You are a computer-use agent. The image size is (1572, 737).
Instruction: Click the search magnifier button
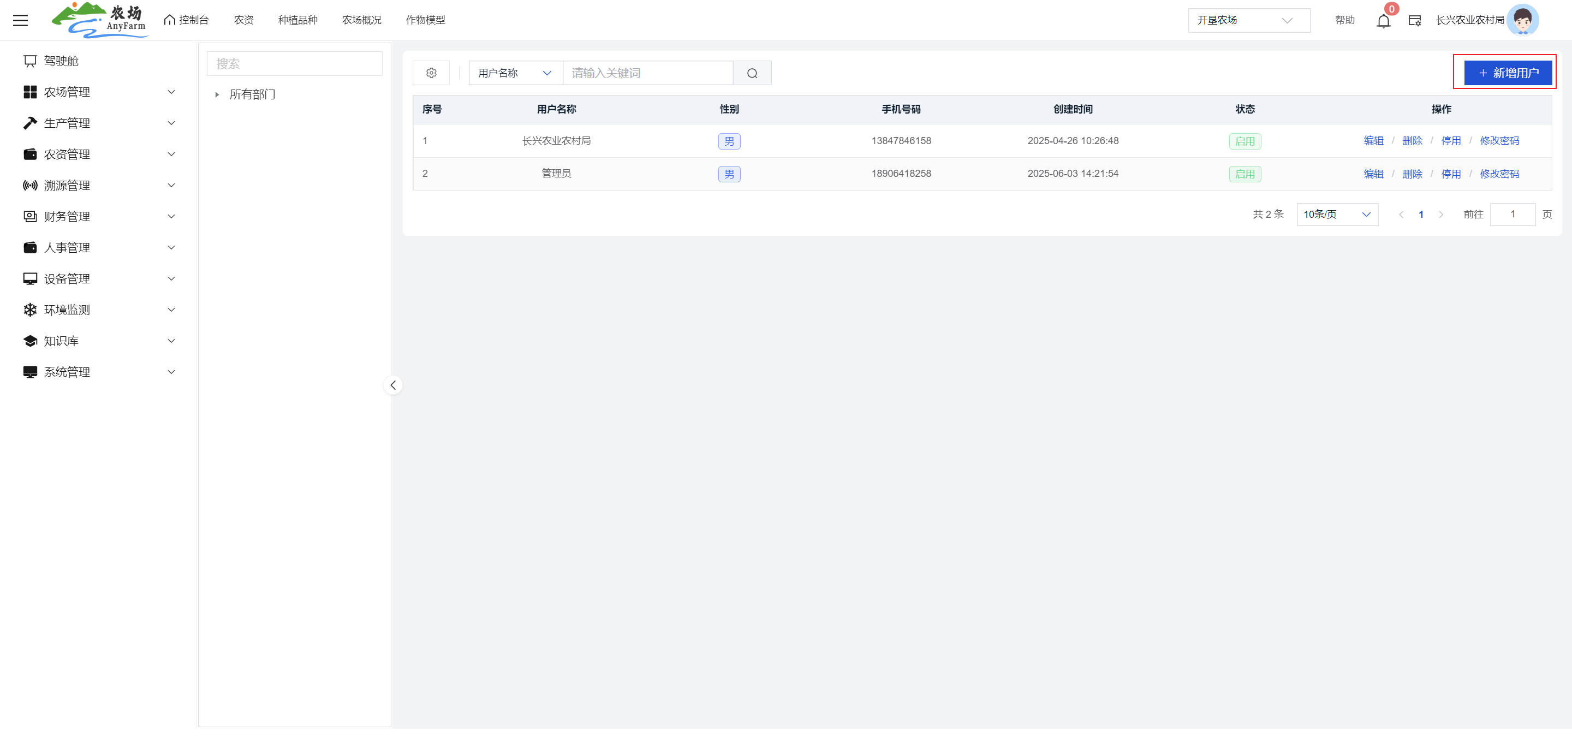click(752, 73)
